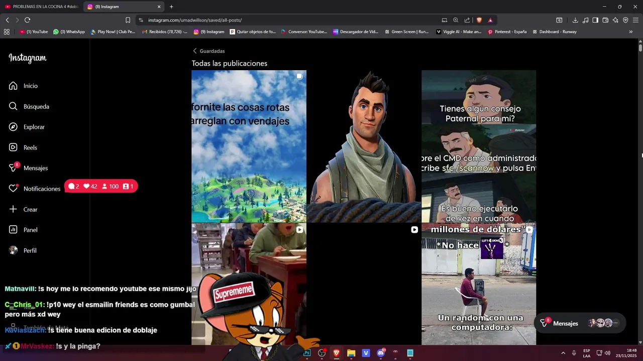Open Perfil from the sidebar
The image size is (643, 361).
[x=23, y=250]
